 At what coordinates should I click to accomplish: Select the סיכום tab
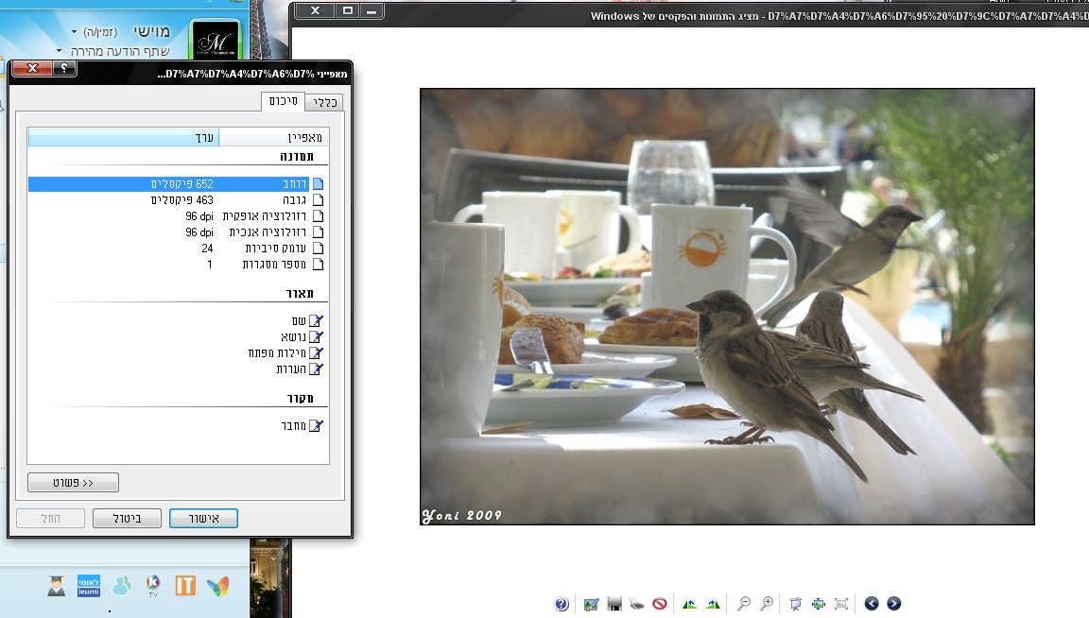(x=283, y=101)
